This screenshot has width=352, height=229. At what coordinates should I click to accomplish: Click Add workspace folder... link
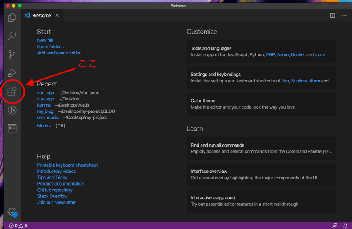click(x=60, y=53)
